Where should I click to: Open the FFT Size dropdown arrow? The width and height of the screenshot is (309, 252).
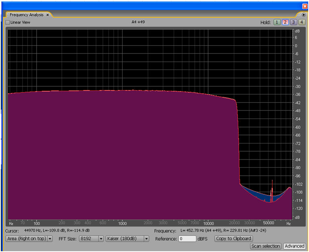[101, 239]
